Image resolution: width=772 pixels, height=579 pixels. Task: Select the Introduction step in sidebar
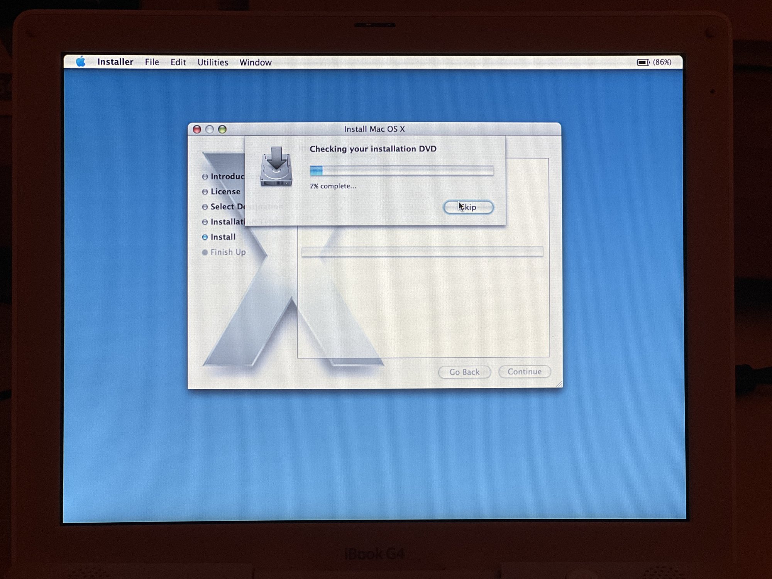(x=223, y=176)
